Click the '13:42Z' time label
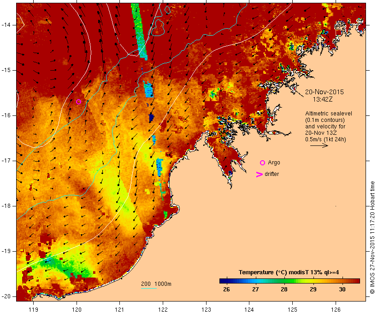This screenshot has width=378, height=314. 323,99
